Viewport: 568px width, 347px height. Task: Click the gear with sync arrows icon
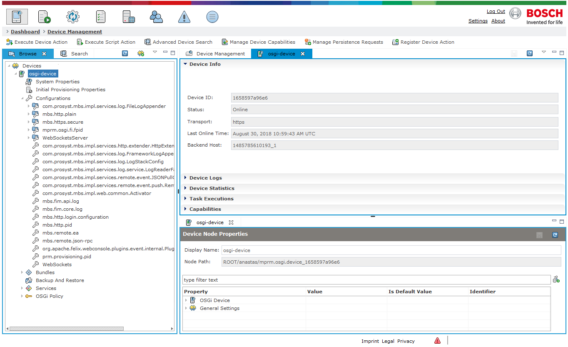[x=72, y=17]
